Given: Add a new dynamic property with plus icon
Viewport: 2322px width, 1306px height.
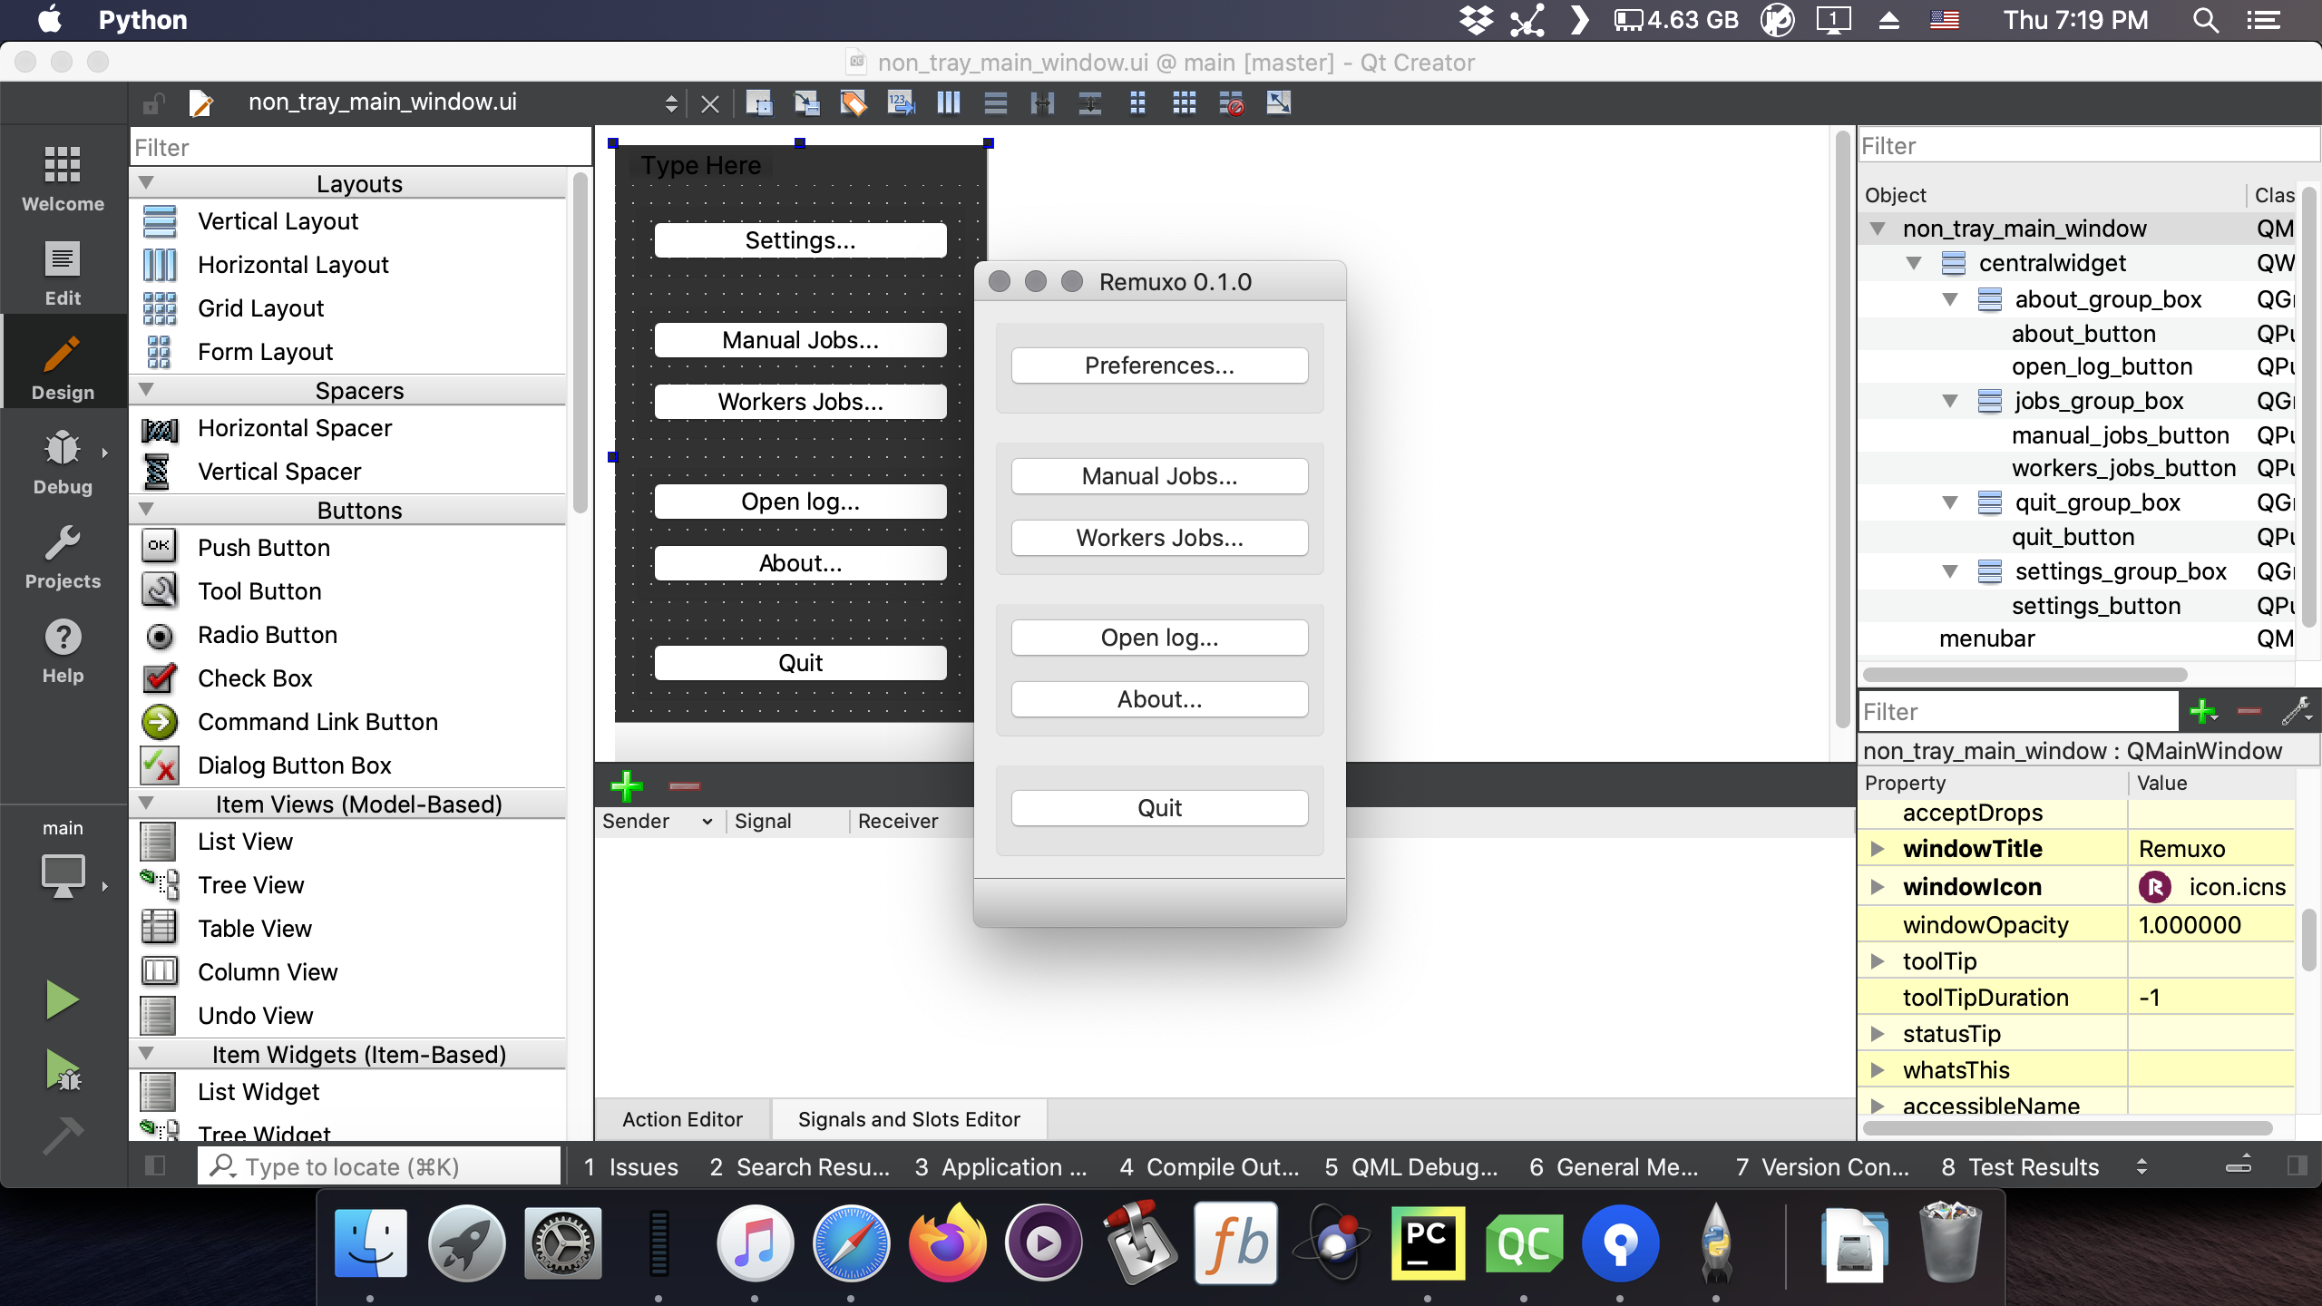Looking at the screenshot, I should click(x=2202, y=712).
